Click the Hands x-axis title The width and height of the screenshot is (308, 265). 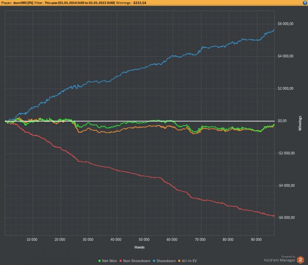[139, 247]
